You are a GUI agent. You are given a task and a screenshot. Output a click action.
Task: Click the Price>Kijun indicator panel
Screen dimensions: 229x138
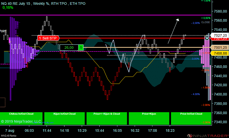149,119
